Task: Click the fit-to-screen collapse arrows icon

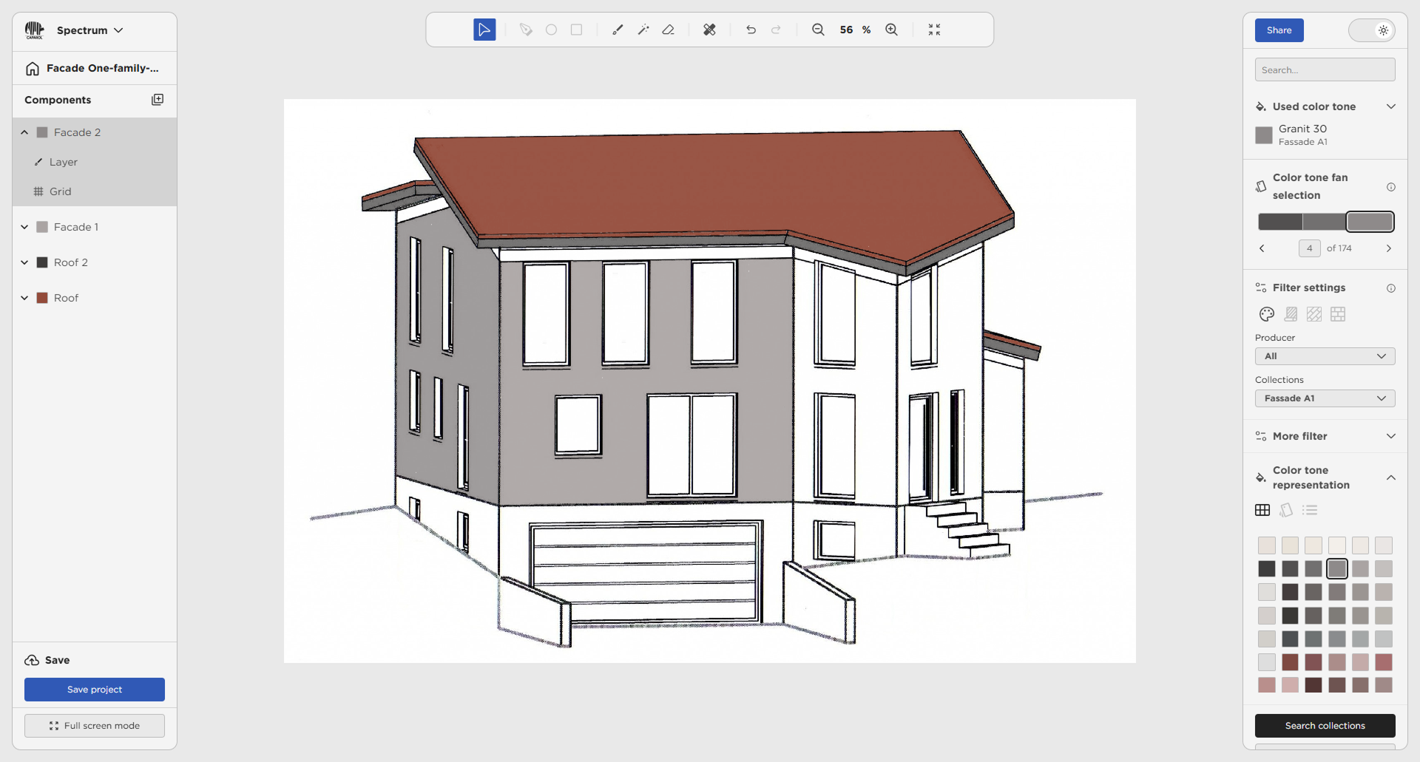Action: point(934,30)
